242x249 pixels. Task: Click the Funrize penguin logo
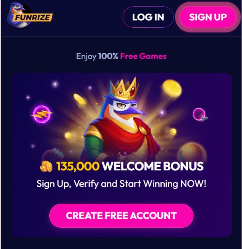click(30, 15)
